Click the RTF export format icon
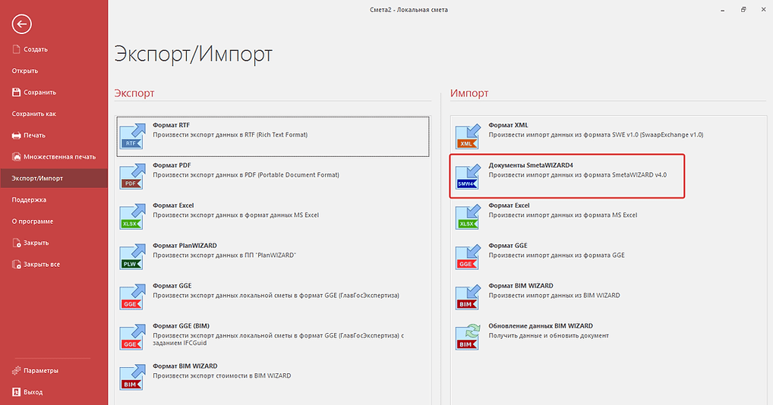This screenshot has width=773, height=405. [134, 135]
